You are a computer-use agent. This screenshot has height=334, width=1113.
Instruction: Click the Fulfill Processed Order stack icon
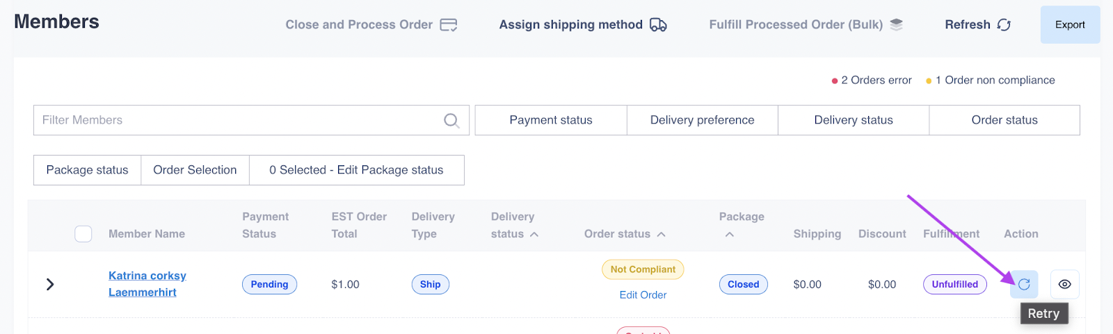(x=897, y=25)
